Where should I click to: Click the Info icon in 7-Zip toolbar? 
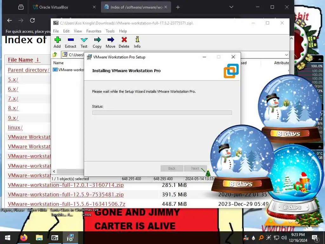[x=137, y=39]
